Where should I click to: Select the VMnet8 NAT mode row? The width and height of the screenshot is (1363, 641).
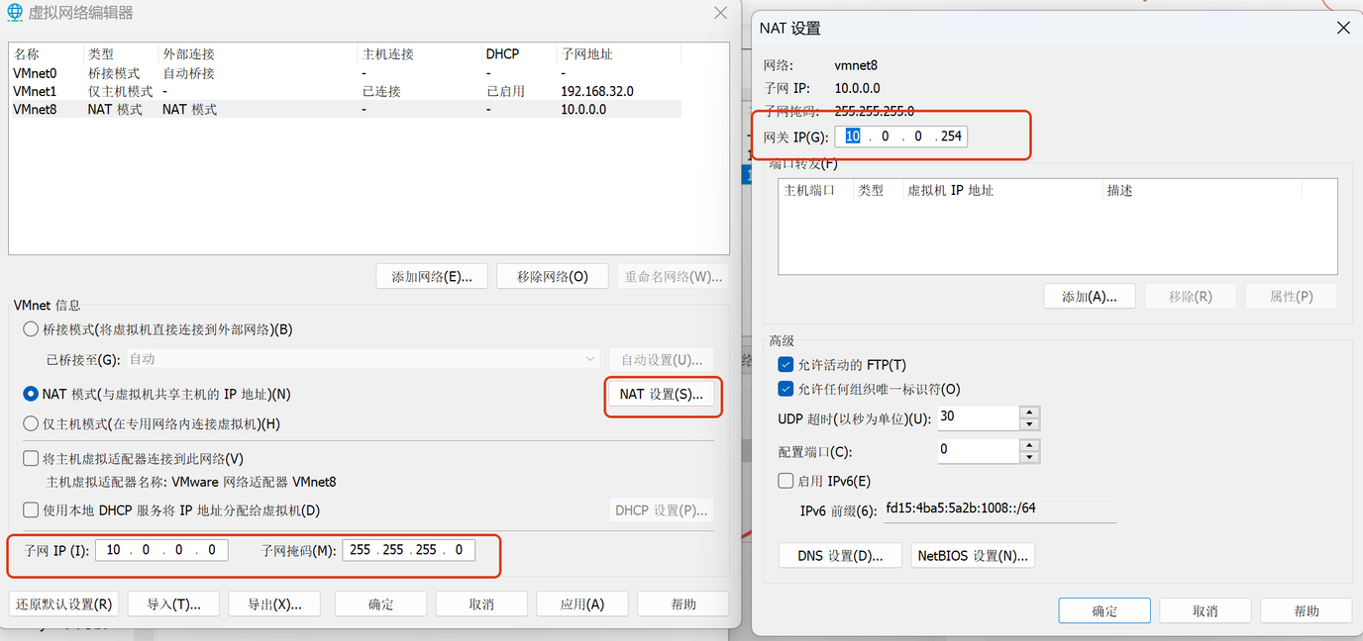[345, 109]
